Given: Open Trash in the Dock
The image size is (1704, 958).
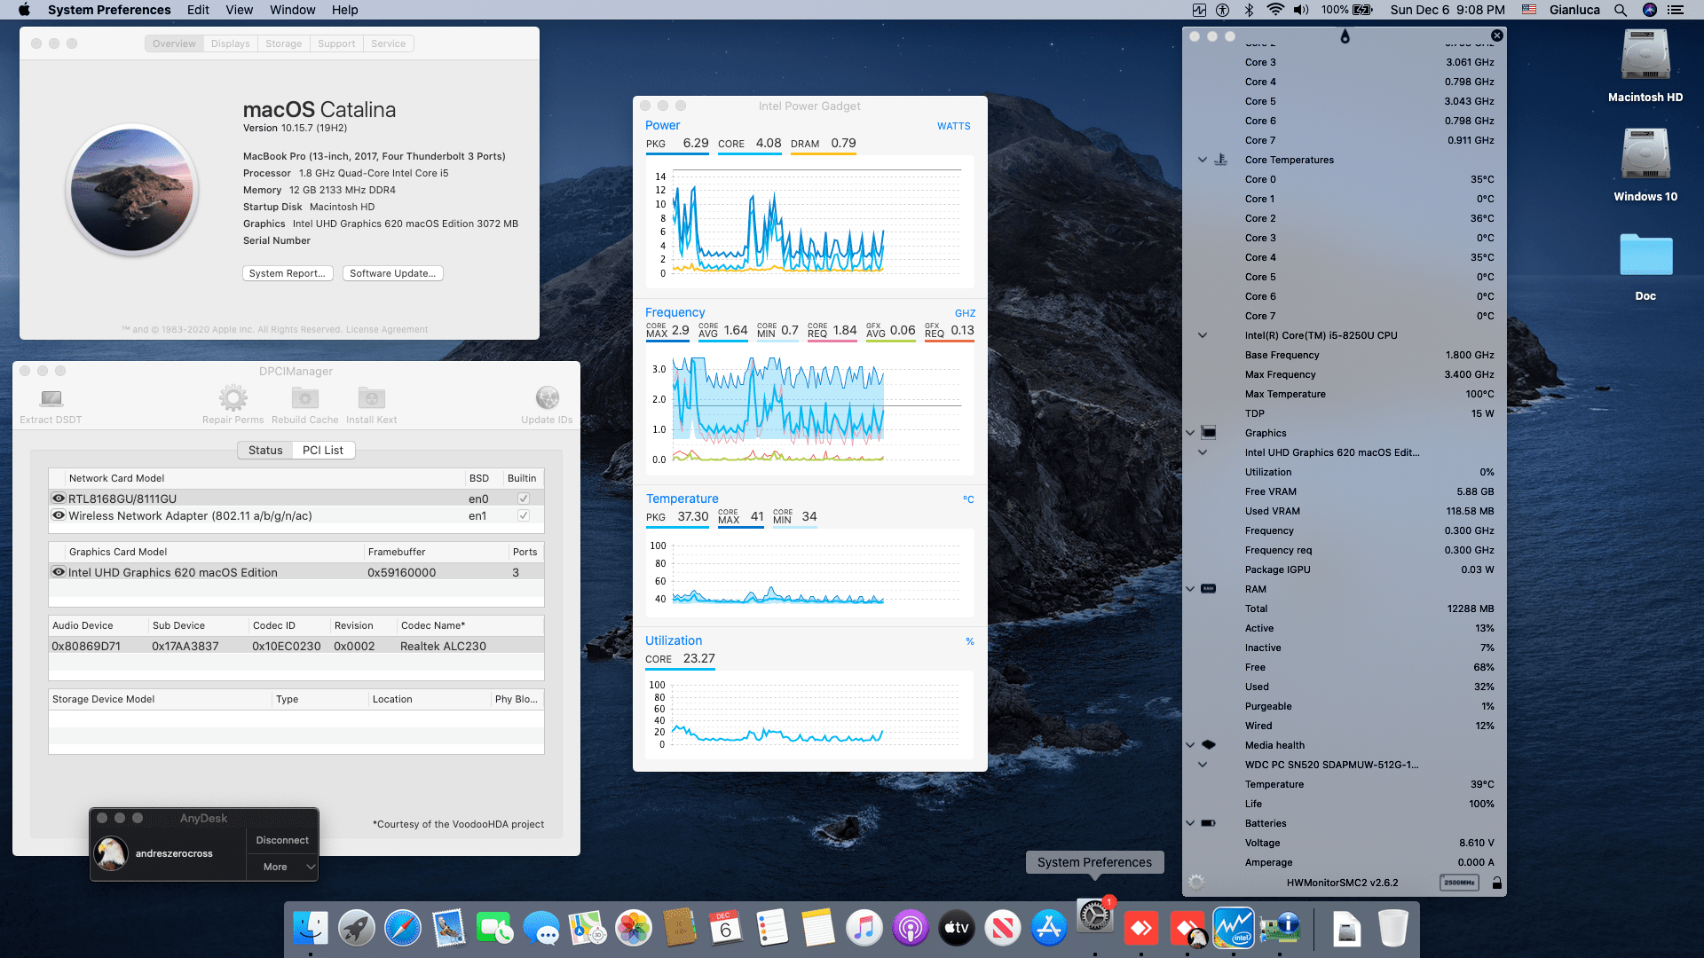Looking at the screenshot, I should point(1393,929).
